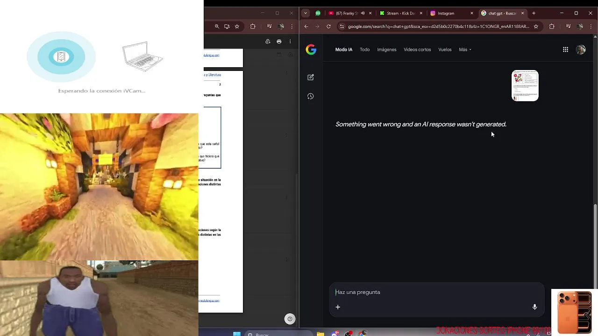Click the plus attach button in question box
The height and width of the screenshot is (336, 598).
338,307
